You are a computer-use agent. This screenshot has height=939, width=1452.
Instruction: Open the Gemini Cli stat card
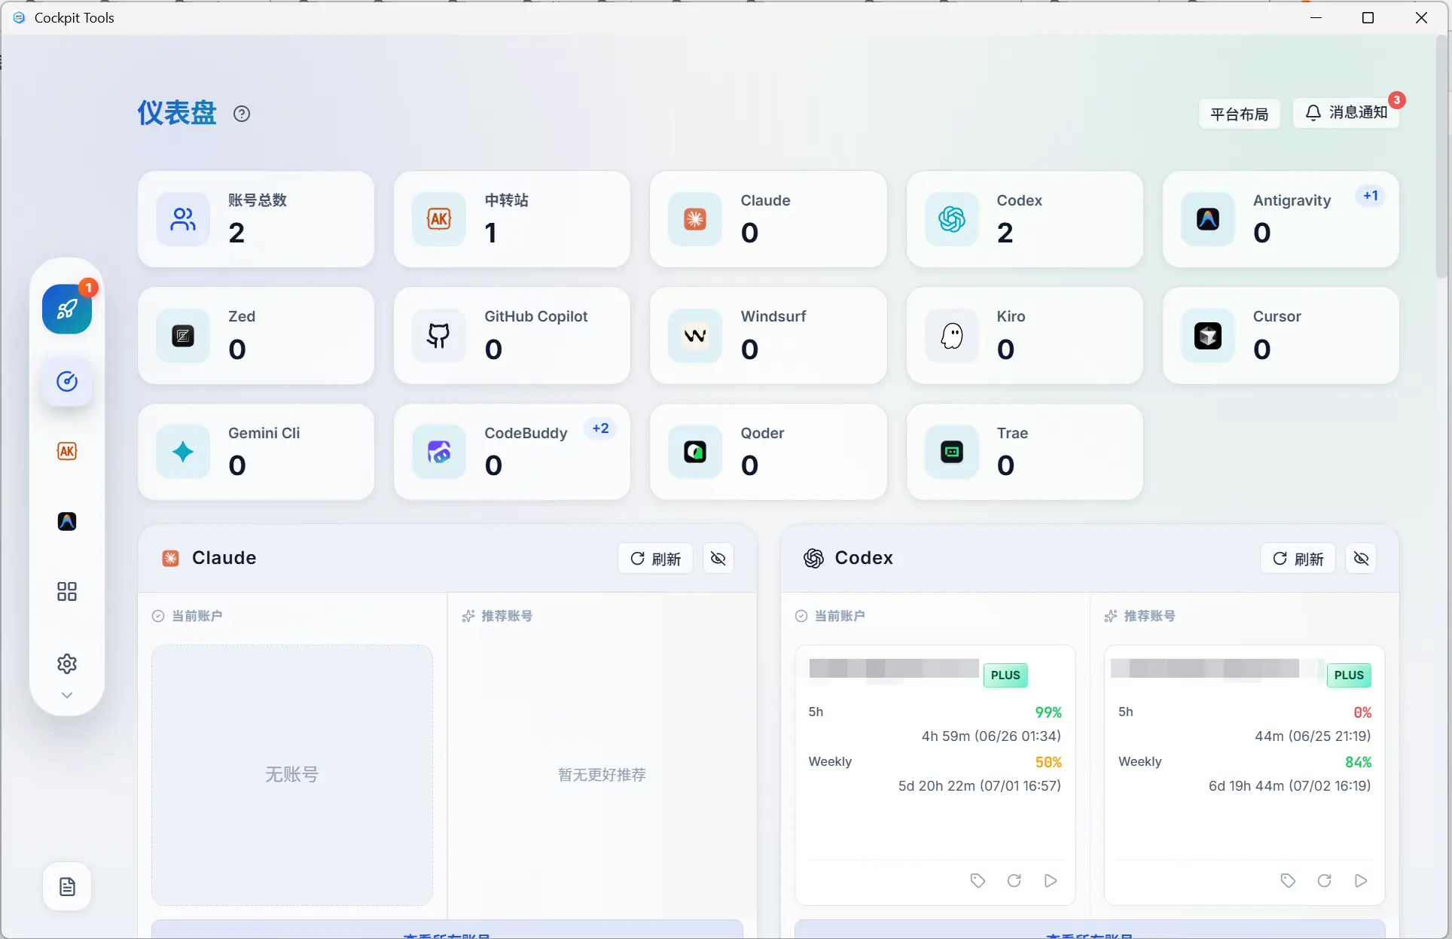pyautogui.click(x=256, y=452)
